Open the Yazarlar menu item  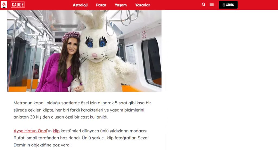[143, 5]
